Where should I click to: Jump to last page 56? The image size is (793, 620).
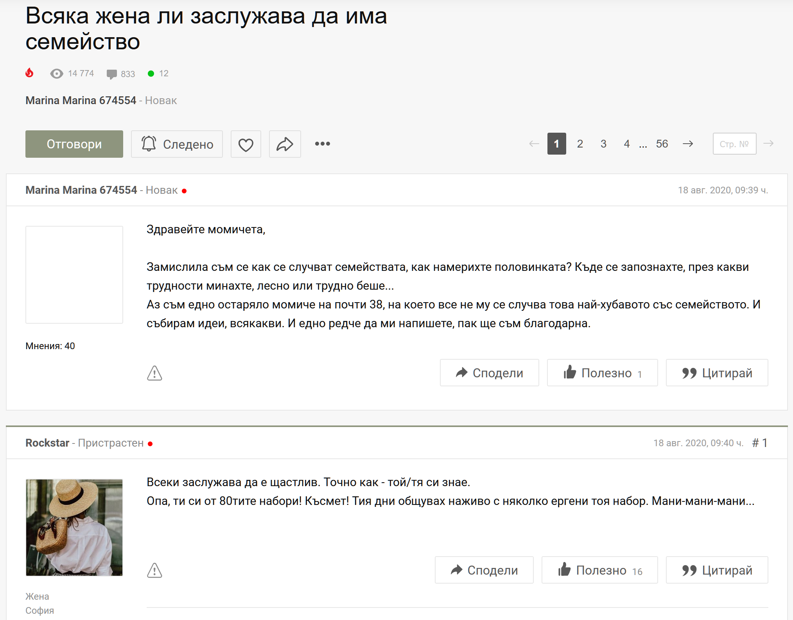(662, 144)
